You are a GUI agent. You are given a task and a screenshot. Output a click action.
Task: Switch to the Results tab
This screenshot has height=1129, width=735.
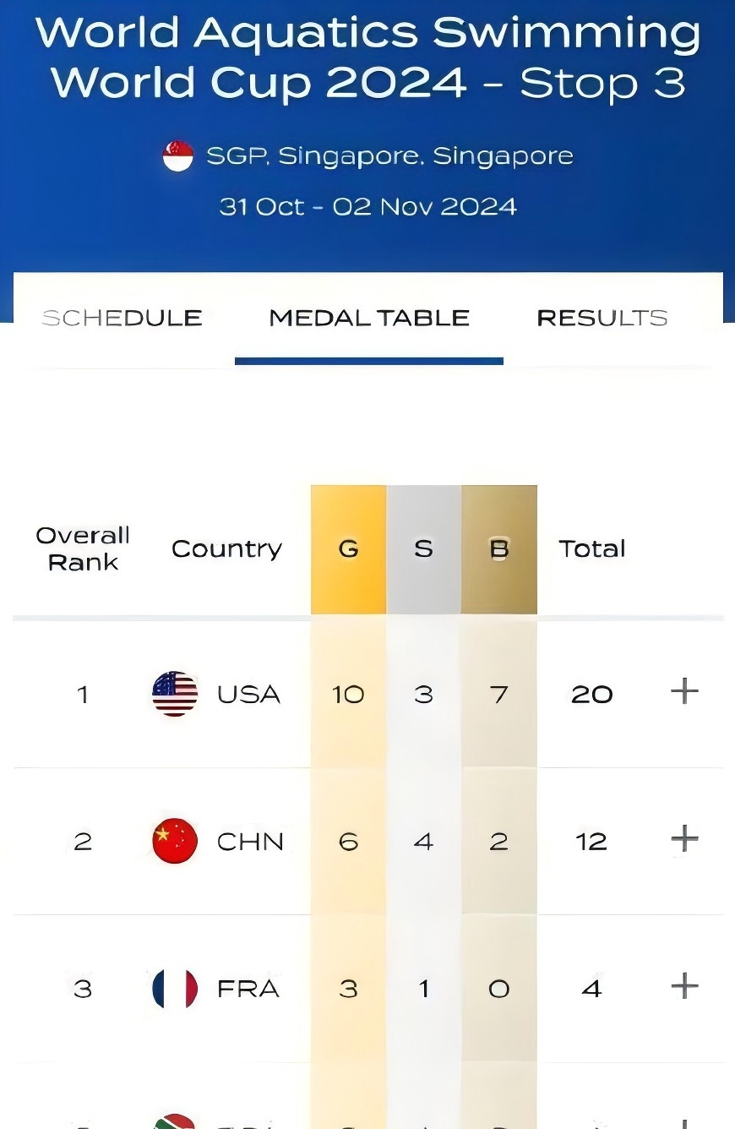tap(602, 318)
